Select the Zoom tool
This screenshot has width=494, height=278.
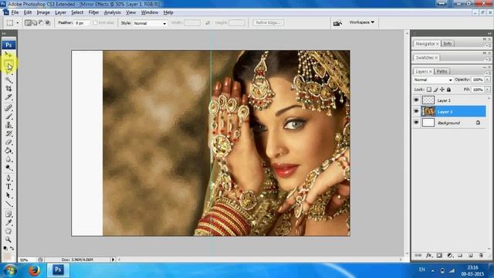tap(8, 240)
